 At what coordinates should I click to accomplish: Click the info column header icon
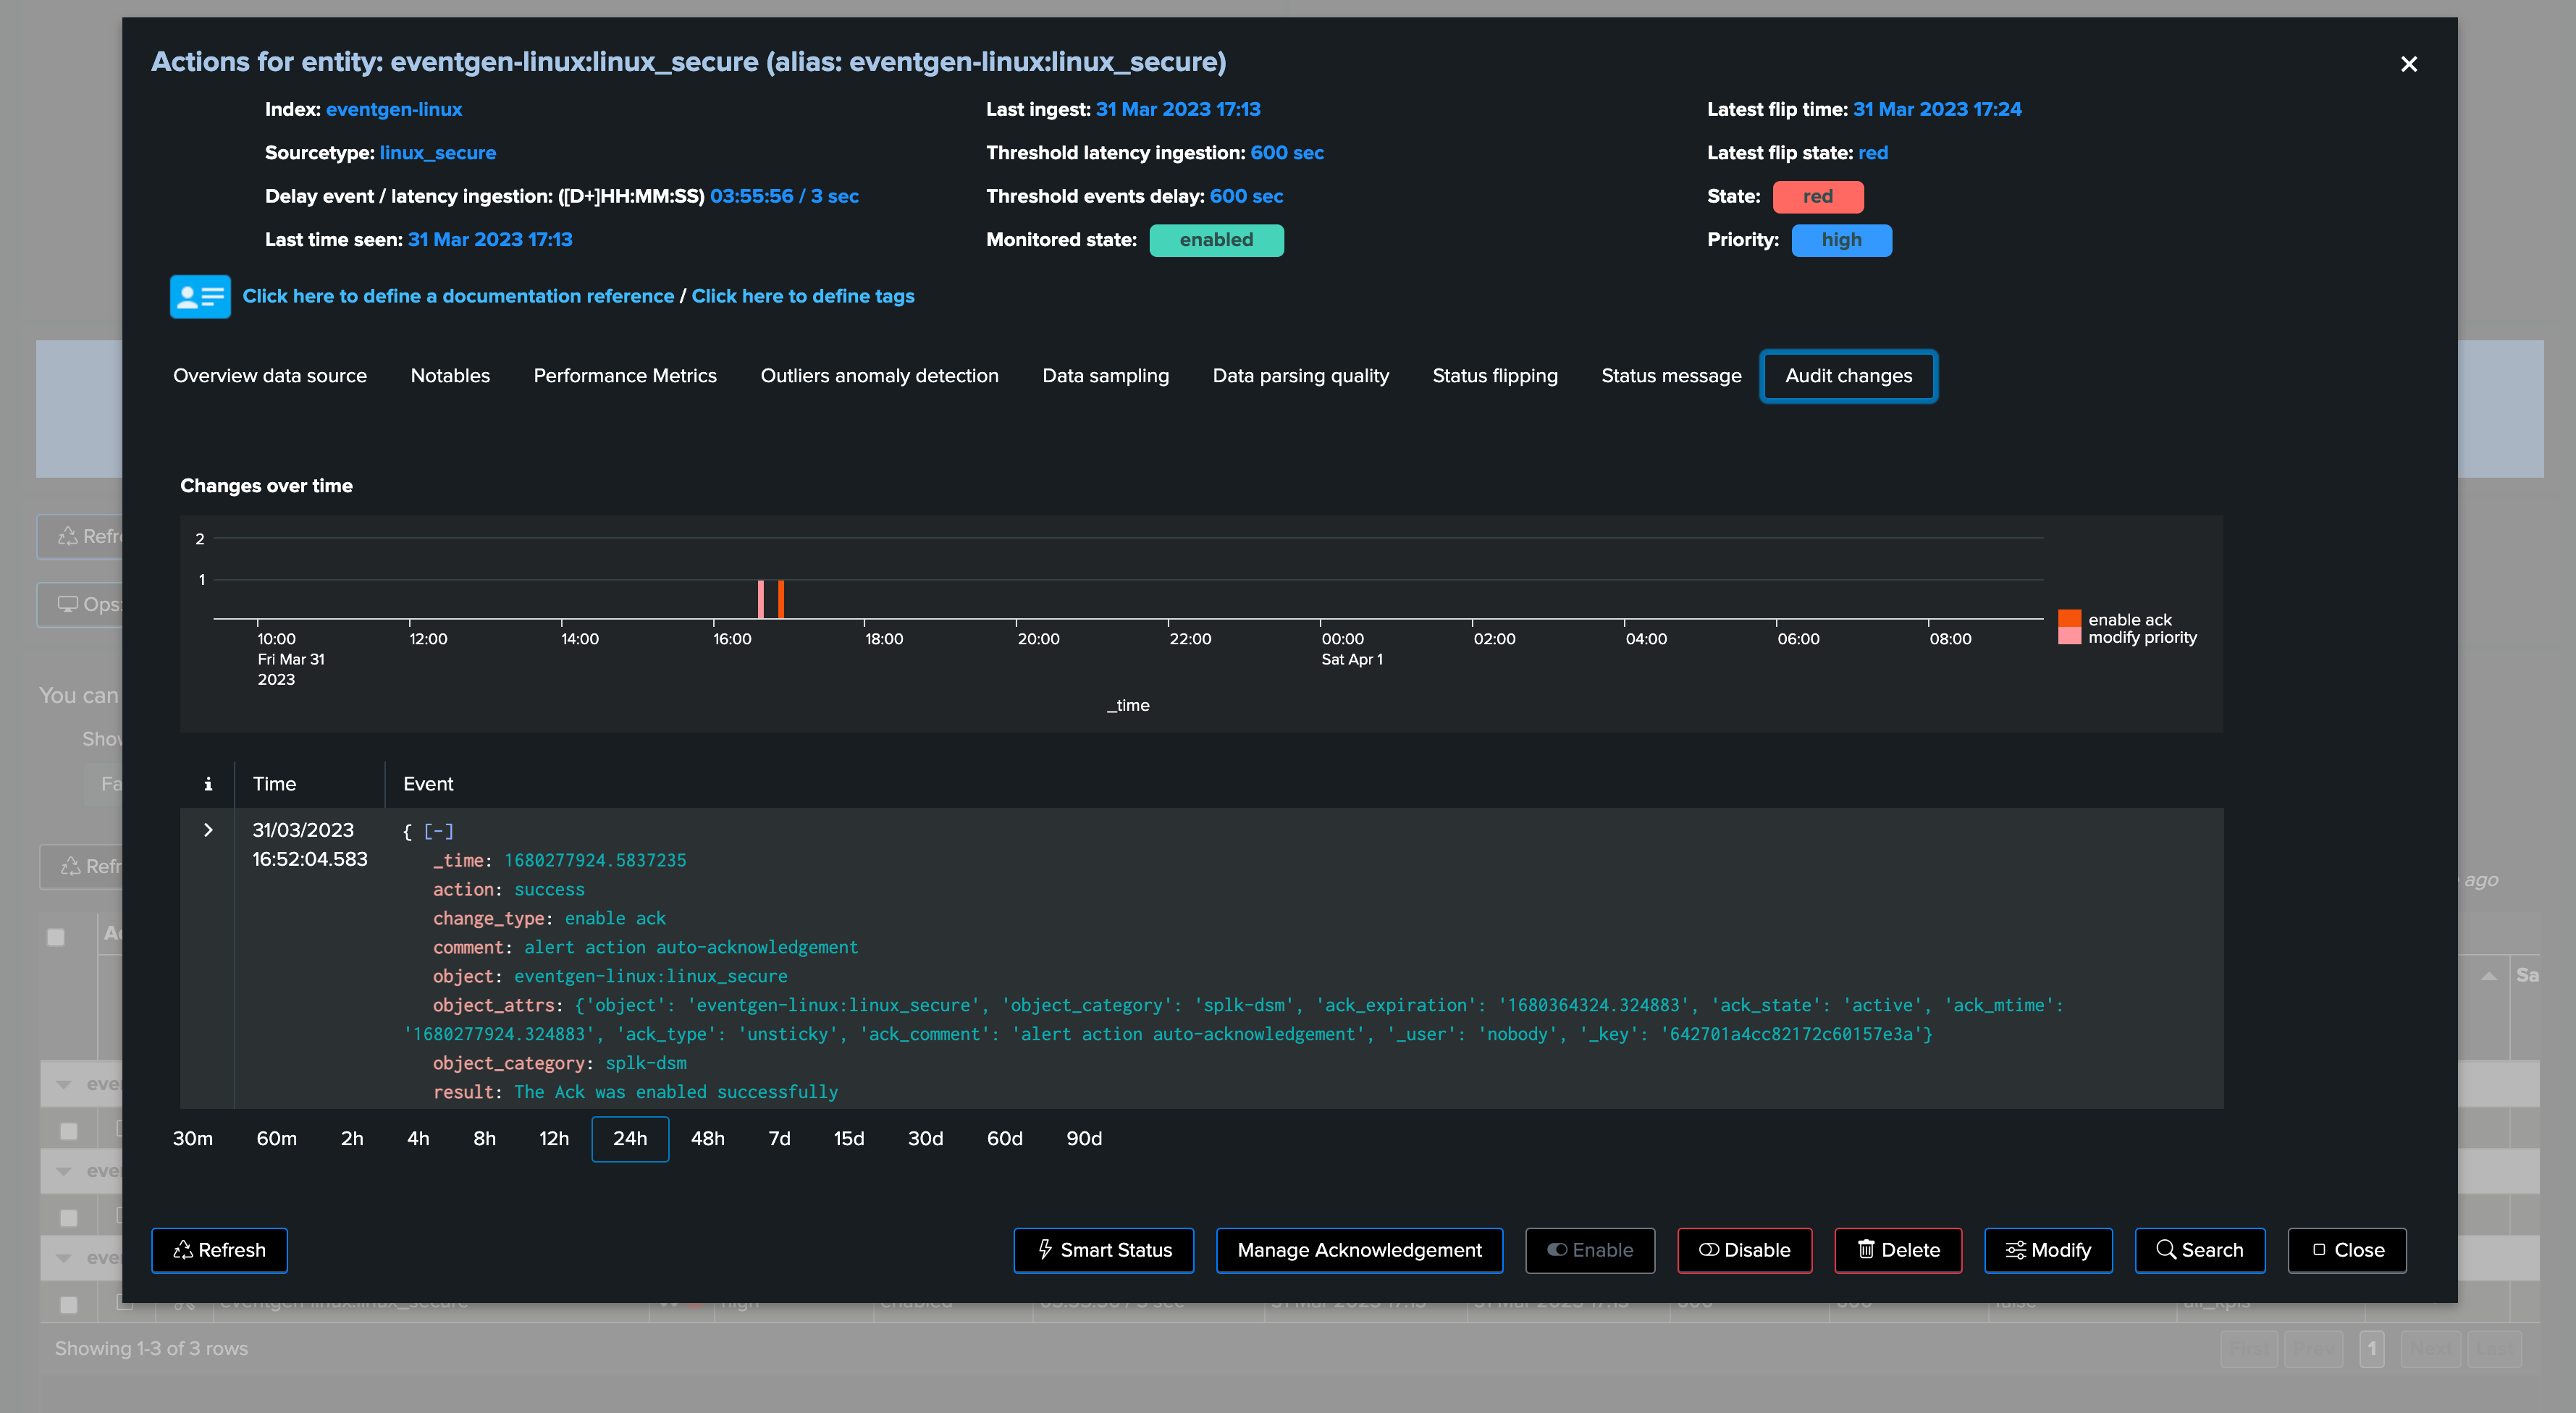(208, 784)
